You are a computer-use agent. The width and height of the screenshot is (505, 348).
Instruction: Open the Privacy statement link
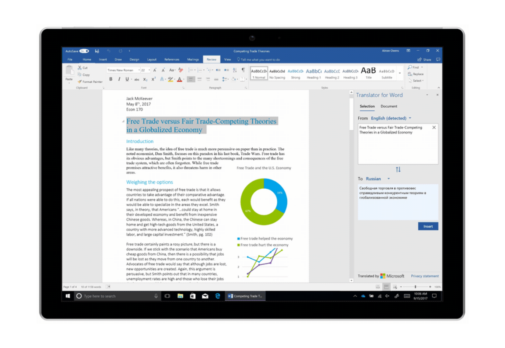[x=424, y=276]
